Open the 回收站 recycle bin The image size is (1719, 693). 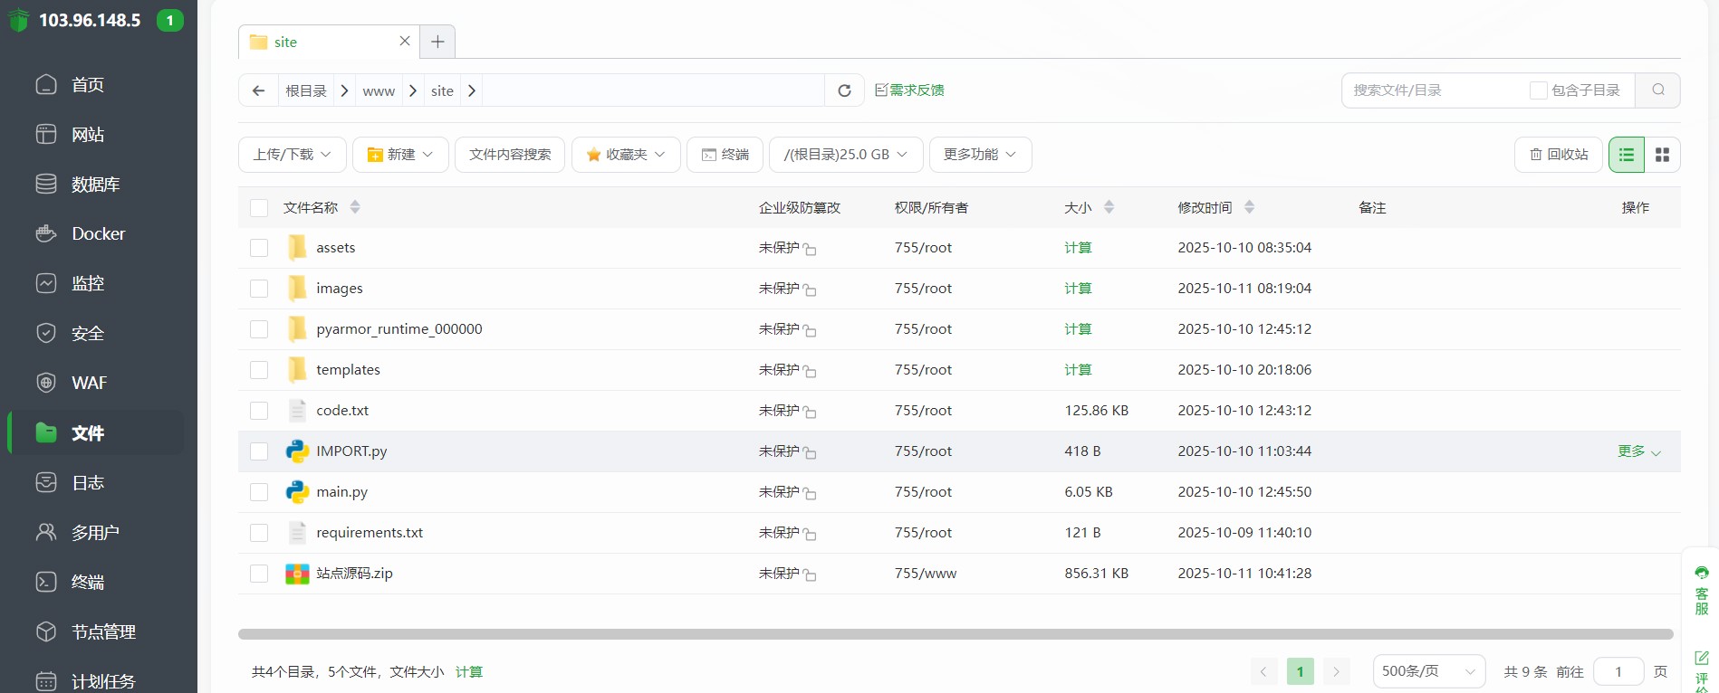pos(1558,155)
